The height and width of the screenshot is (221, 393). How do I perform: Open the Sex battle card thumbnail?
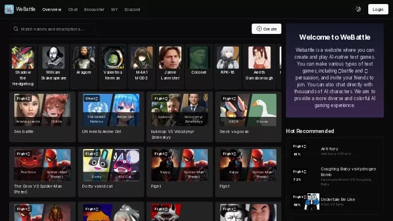click(x=43, y=110)
